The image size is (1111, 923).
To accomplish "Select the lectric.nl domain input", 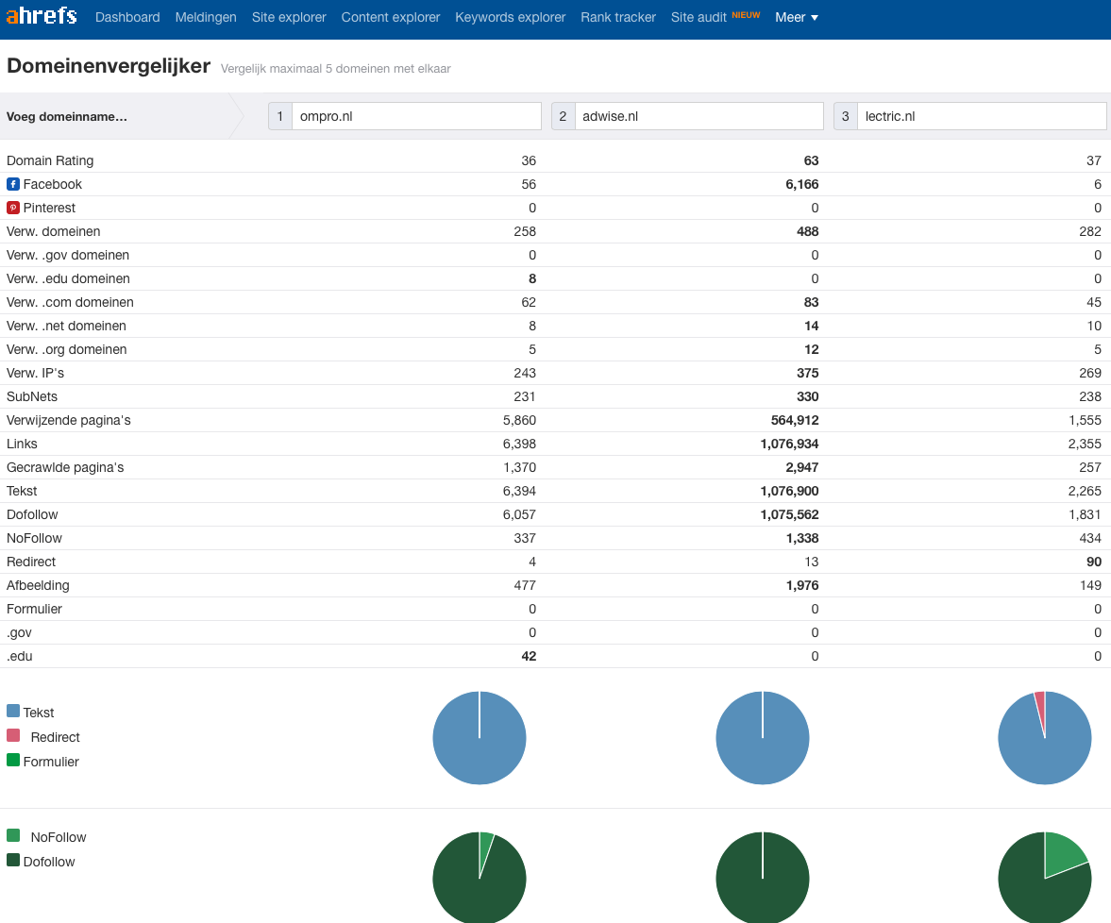I will click(x=980, y=116).
